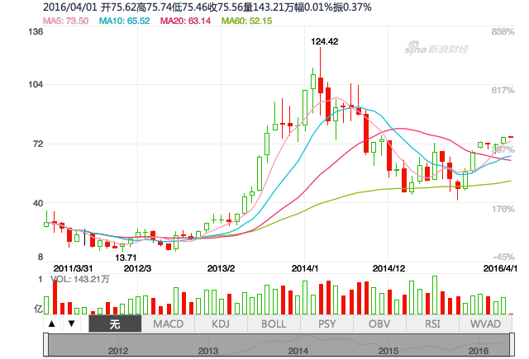529x359 pixels.
Task: Choose the RSI indicator tab
Action: click(433, 324)
